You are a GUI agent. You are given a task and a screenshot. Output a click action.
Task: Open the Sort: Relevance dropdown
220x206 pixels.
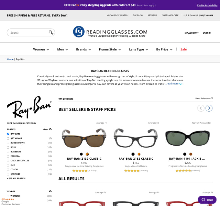pos(204,99)
